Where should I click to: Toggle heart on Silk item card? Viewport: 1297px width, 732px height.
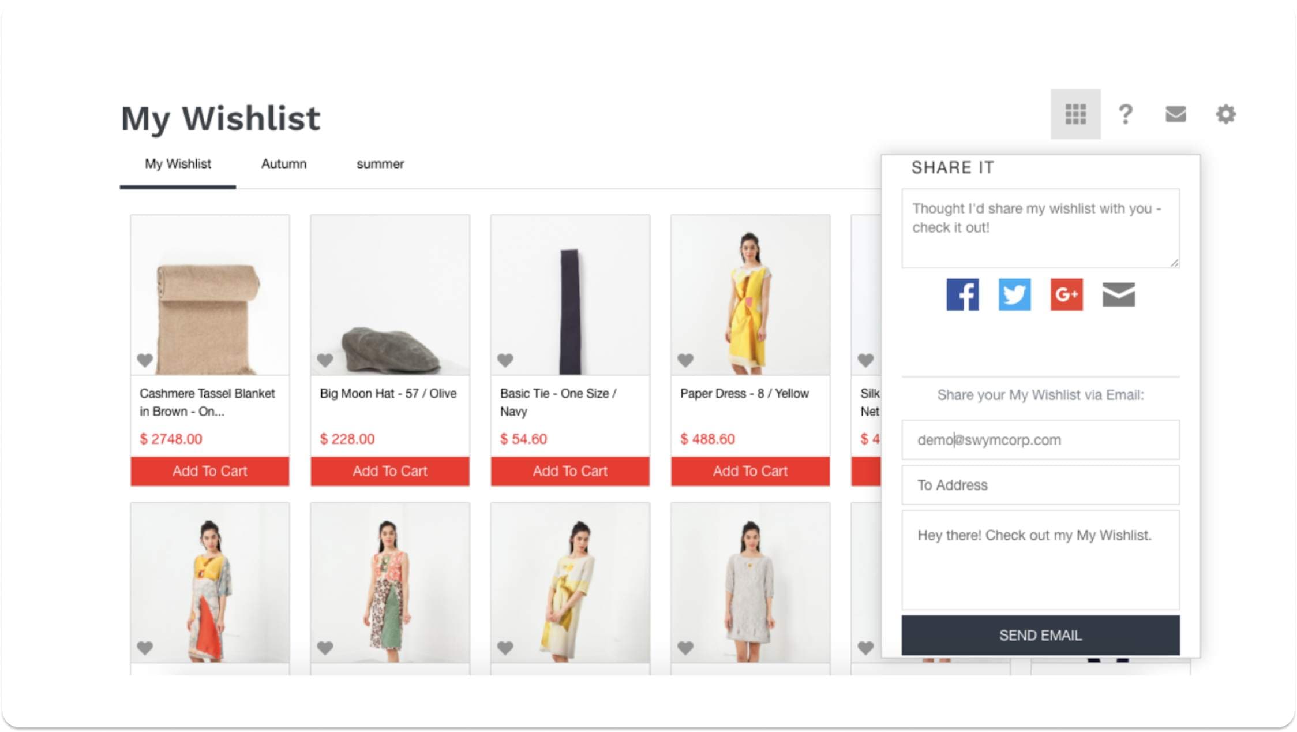click(865, 360)
